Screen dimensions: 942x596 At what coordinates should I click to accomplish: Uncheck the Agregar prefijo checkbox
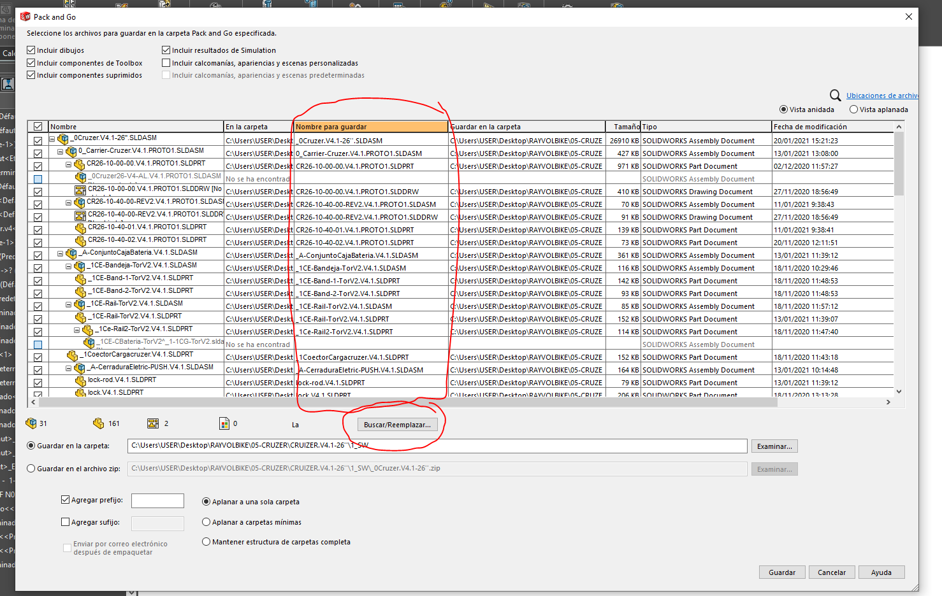65,500
